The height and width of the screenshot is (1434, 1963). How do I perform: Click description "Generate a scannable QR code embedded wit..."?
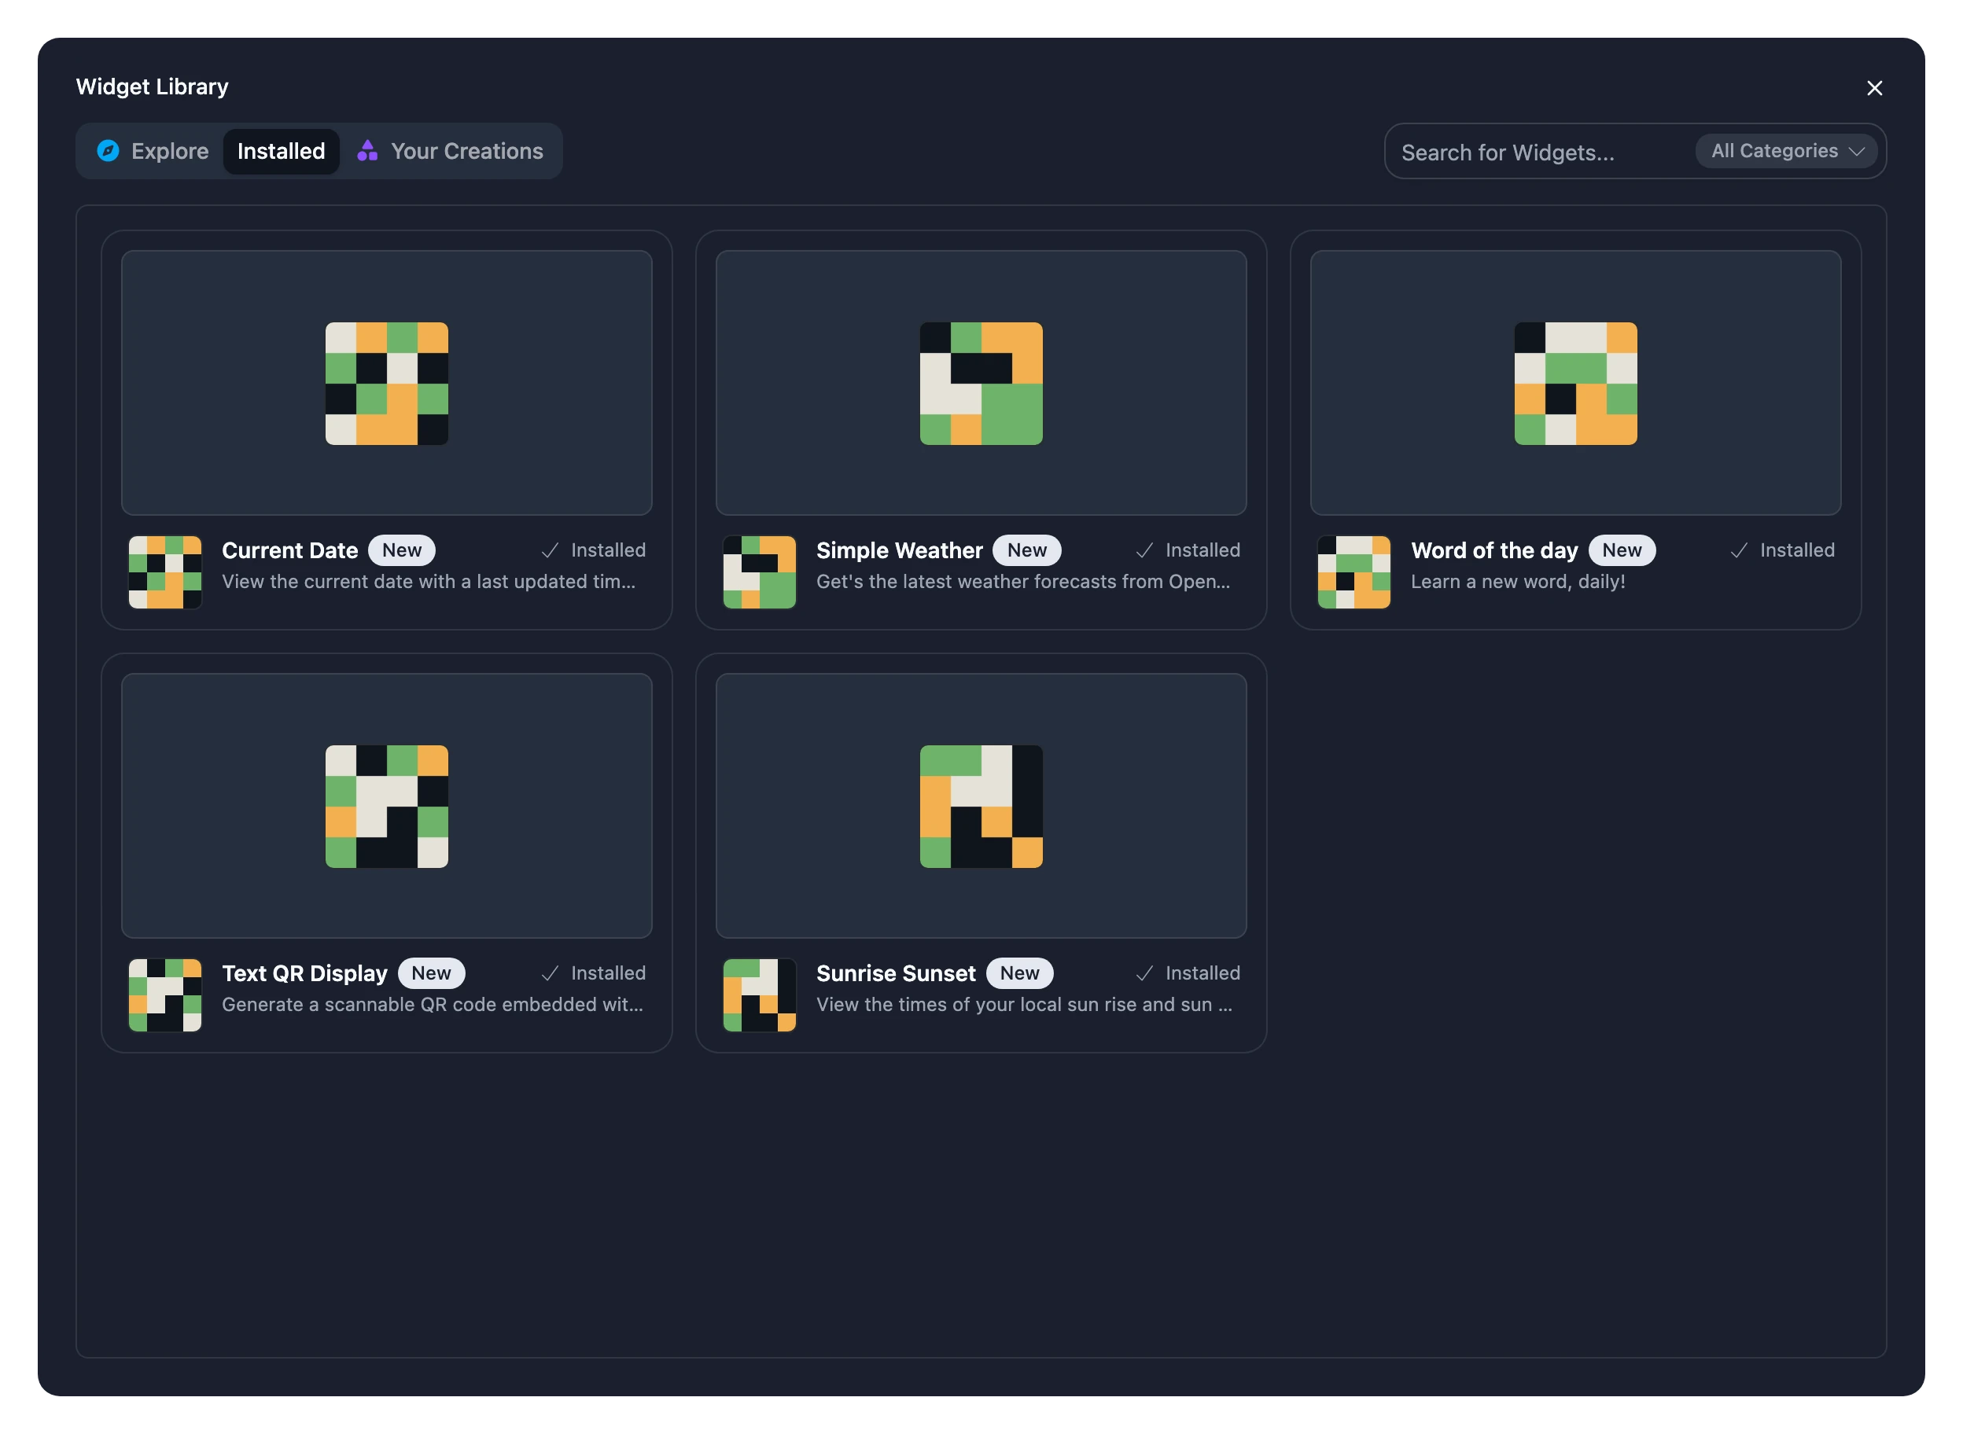(433, 1004)
